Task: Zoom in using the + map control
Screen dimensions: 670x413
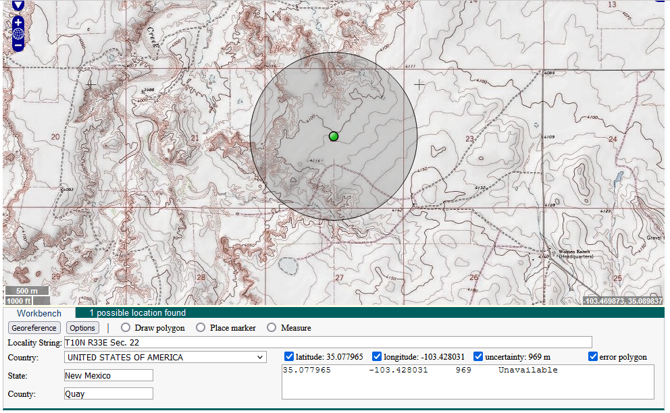Action: point(18,22)
